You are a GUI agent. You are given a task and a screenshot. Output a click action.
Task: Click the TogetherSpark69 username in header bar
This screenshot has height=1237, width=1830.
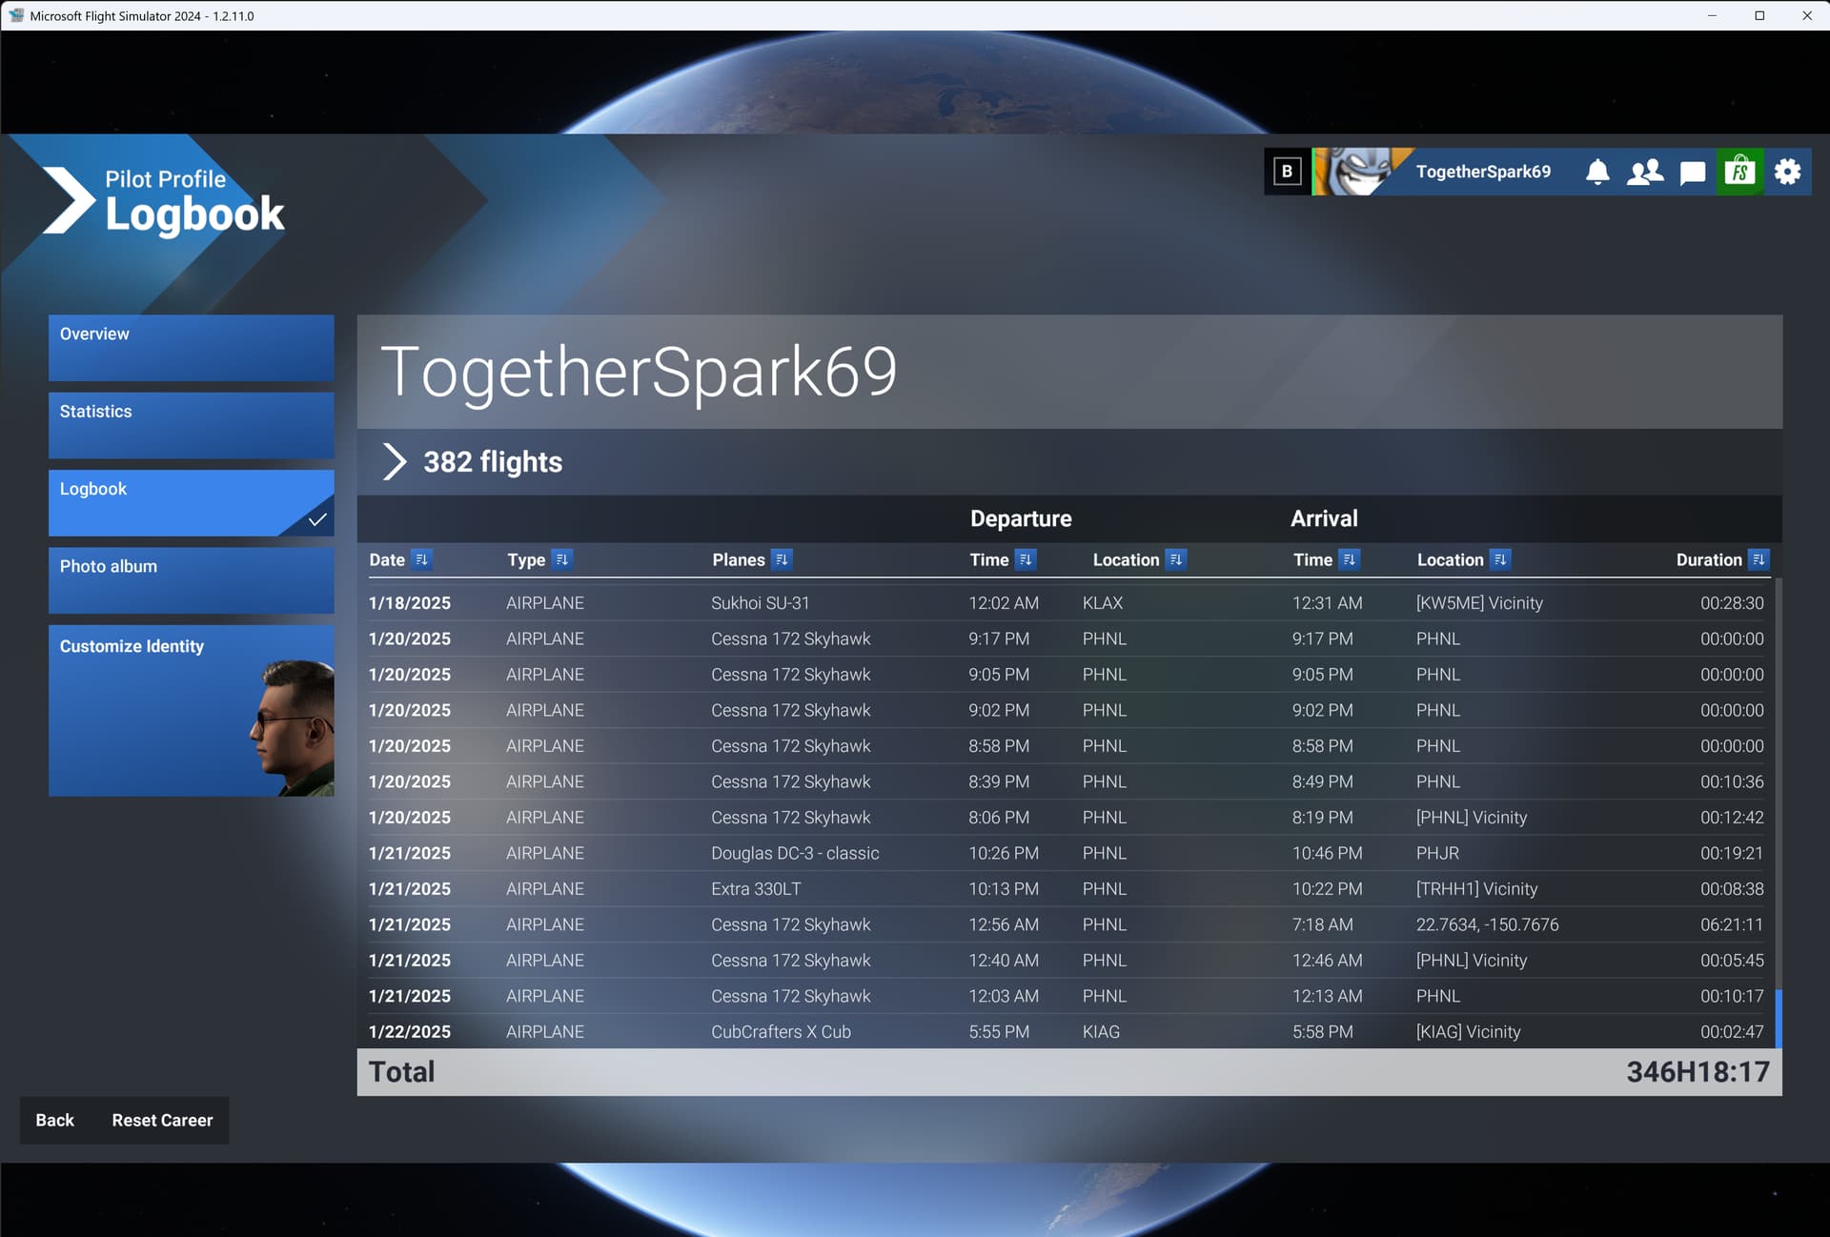(x=1483, y=172)
